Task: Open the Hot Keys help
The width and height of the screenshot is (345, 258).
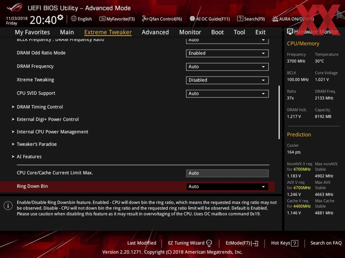Action: pyautogui.click(x=284, y=243)
